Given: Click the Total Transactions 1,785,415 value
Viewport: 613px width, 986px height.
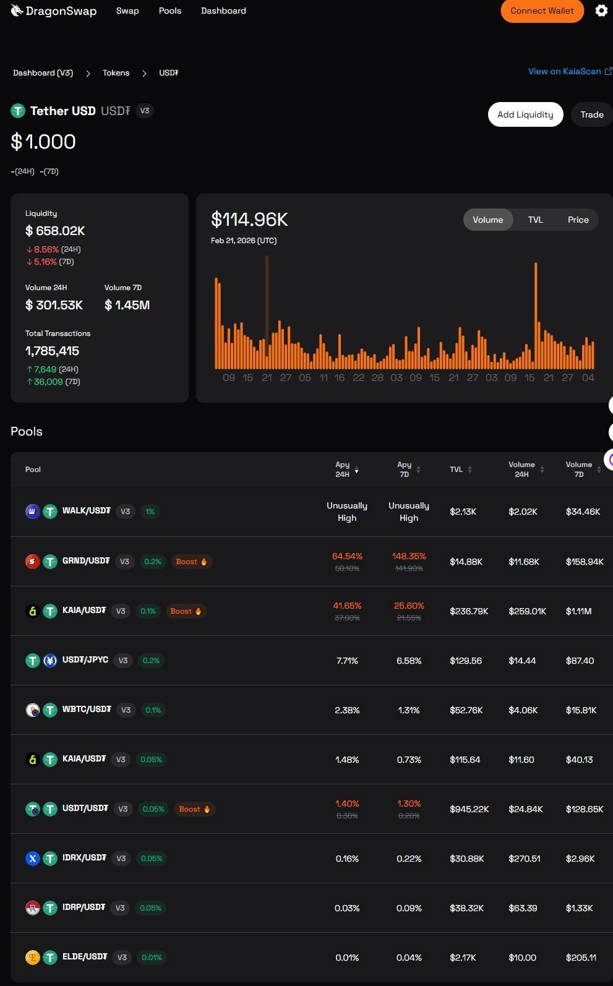Looking at the screenshot, I should pyautogui.click(x=52, y=351).
